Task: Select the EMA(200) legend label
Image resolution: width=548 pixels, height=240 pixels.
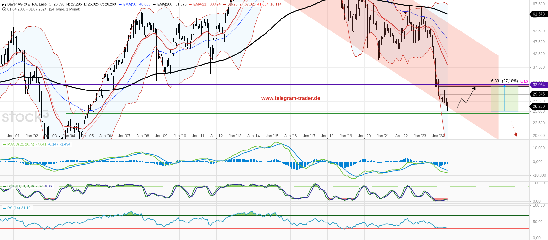Action: pos(165,4)
